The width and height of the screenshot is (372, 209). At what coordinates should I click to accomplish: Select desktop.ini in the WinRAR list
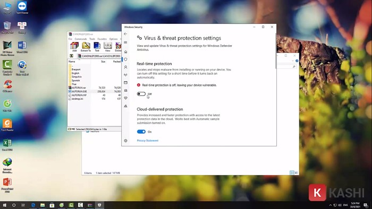(x=78, y=99)
